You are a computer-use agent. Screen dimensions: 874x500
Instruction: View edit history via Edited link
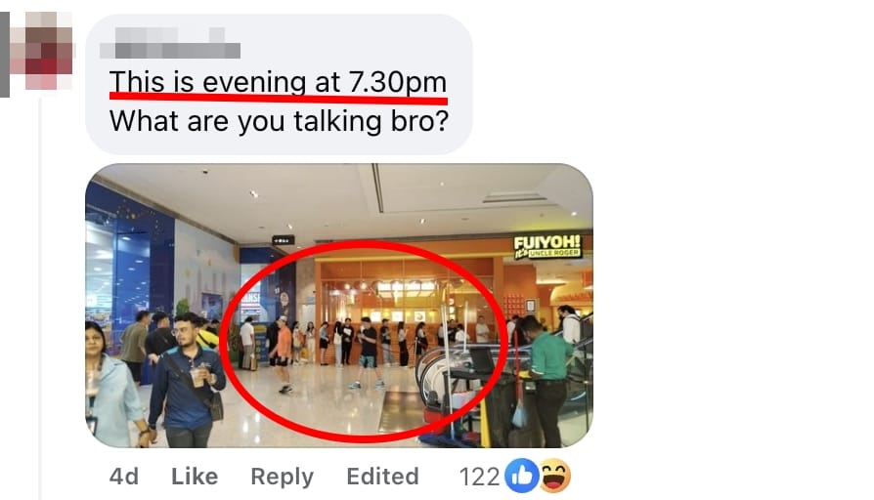382,476
